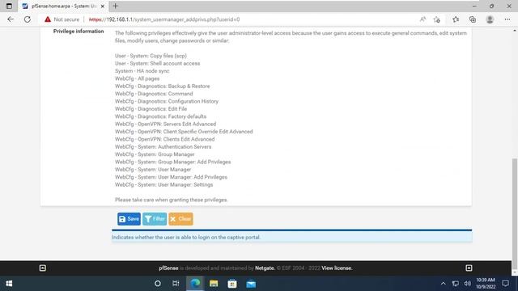The image size is (518, 291).
Task: Click the 'Privilege information' label
Action: (x=79, y=32)
